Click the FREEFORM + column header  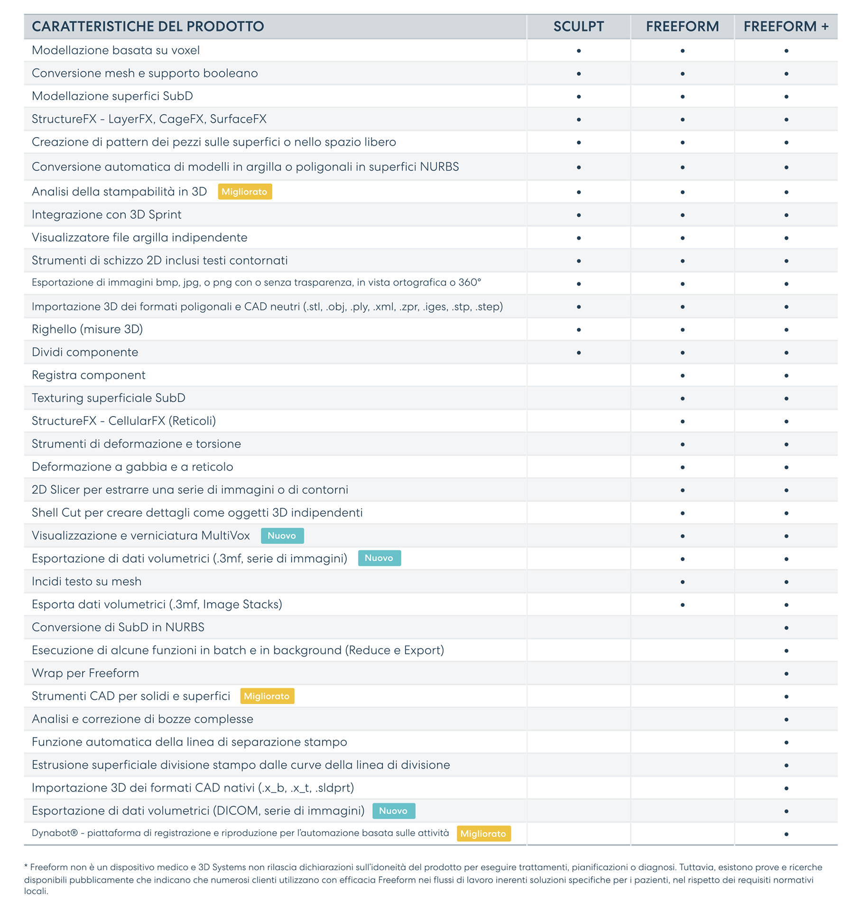pyautogui.click(x=786, y=27)
